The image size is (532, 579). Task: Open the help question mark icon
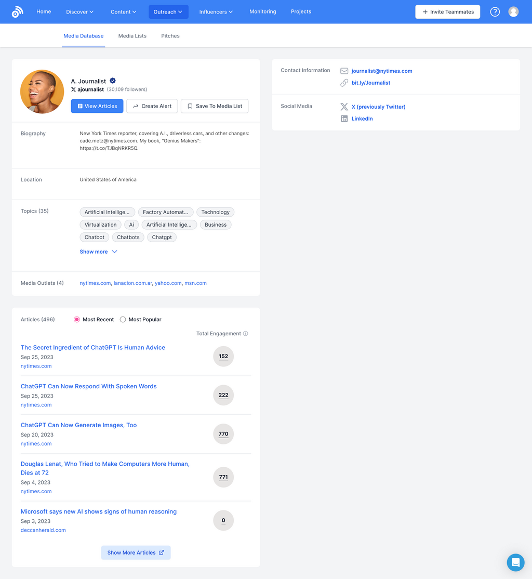click(x=495, y=12)
